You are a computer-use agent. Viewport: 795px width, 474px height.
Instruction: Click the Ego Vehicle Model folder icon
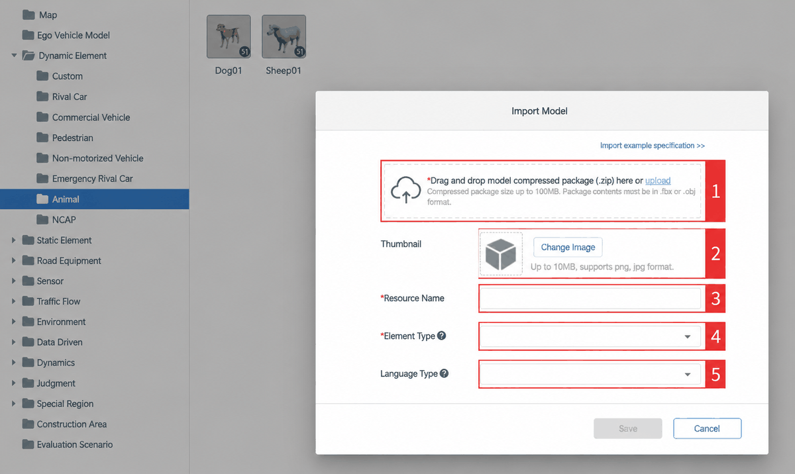[28, 35]
